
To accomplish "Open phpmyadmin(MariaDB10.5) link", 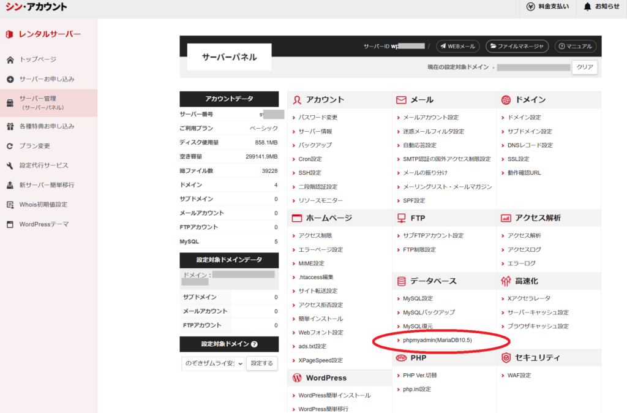I will pos(437,340).
